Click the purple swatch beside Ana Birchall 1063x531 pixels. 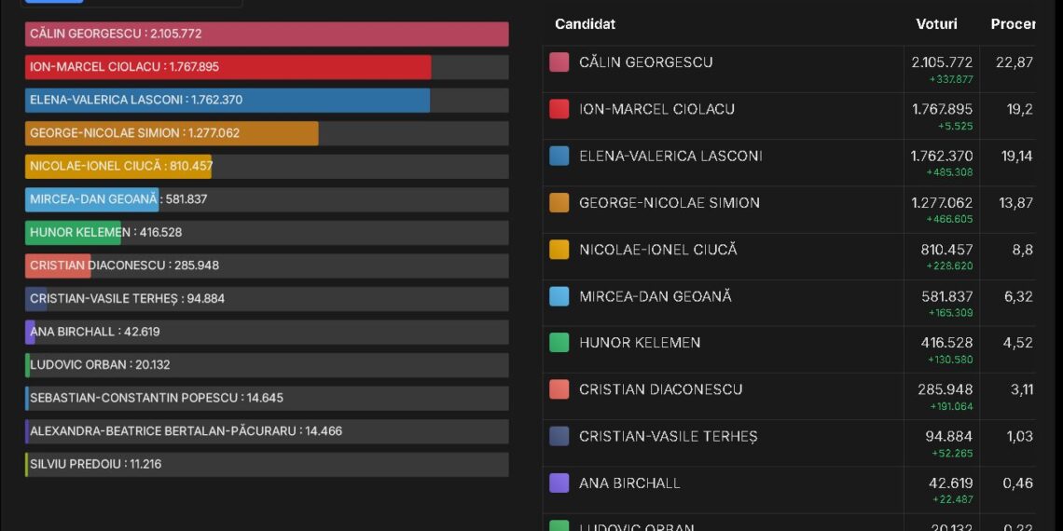pyautogui.click(x=559, y=483)
